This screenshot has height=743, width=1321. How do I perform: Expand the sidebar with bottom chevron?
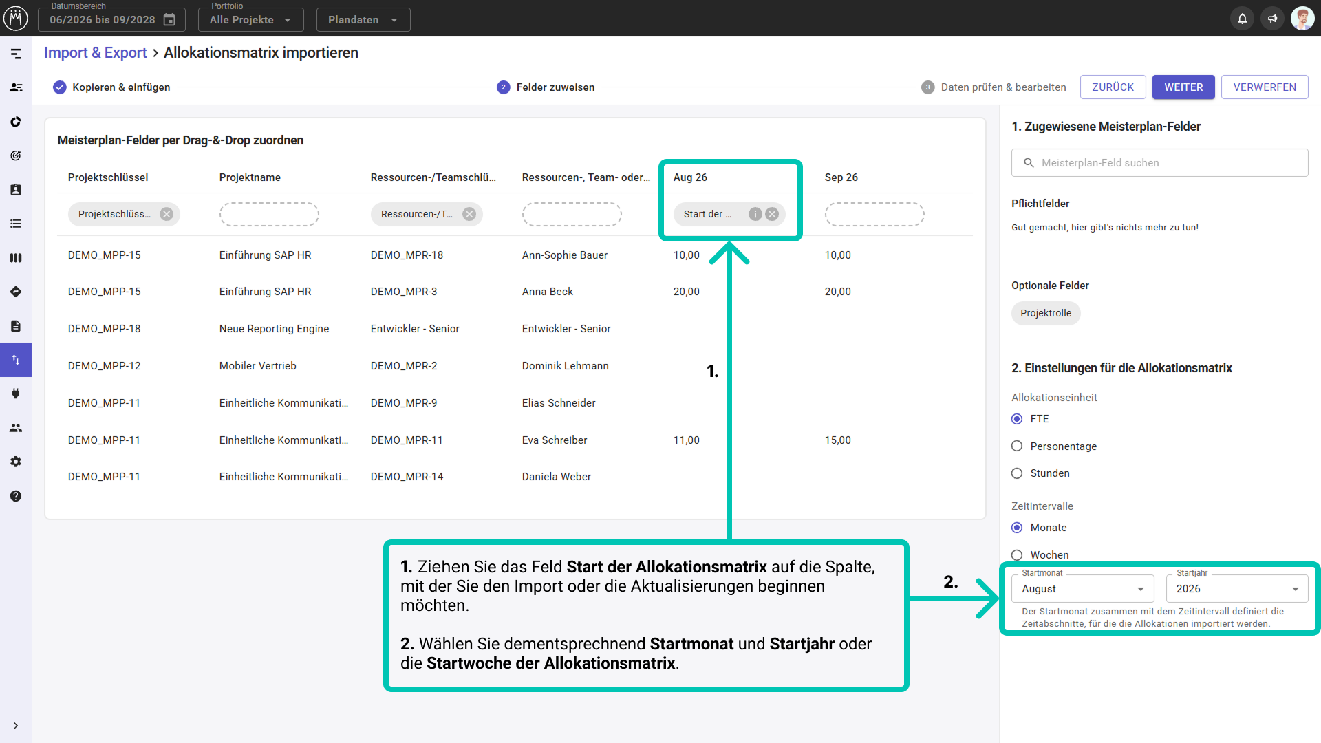16,726
